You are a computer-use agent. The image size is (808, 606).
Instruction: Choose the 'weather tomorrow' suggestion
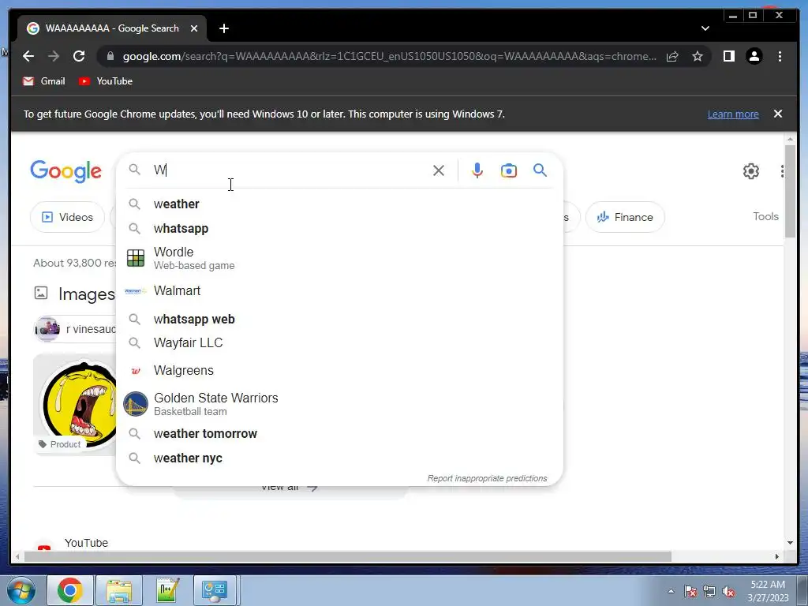coord(339,434)
